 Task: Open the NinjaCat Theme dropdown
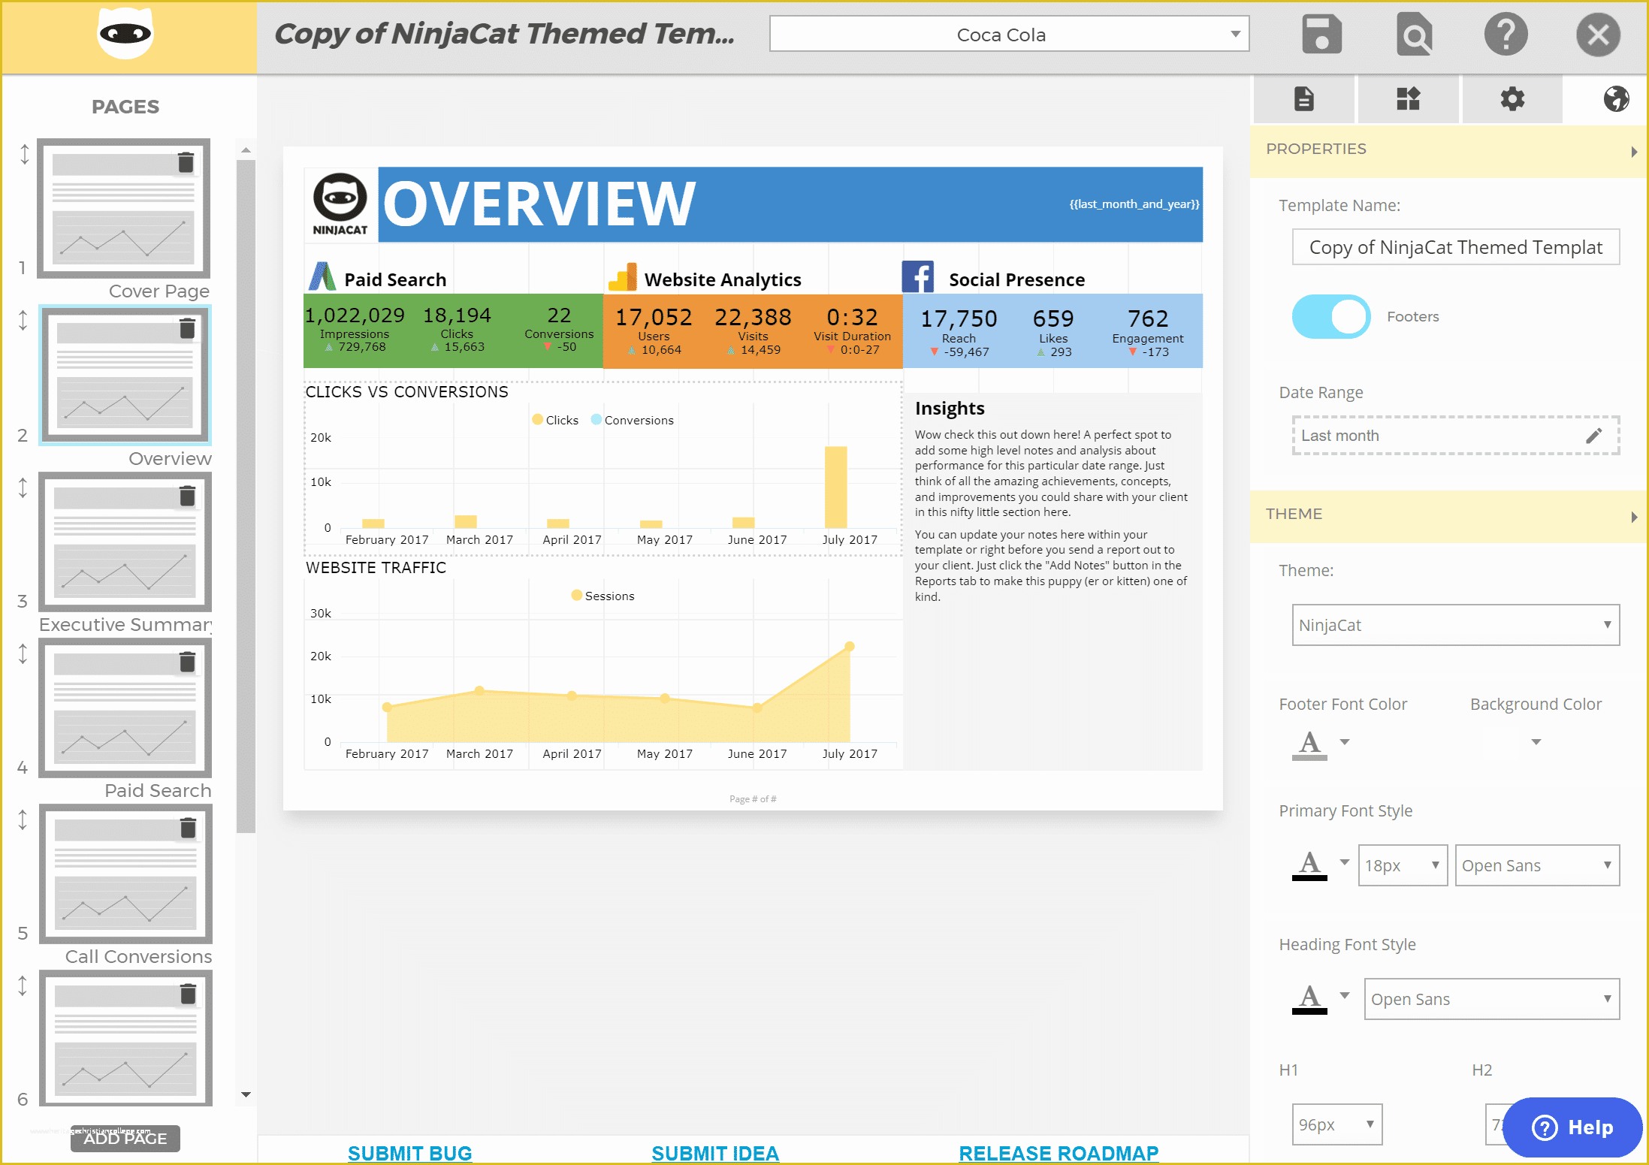(1455, 624)
